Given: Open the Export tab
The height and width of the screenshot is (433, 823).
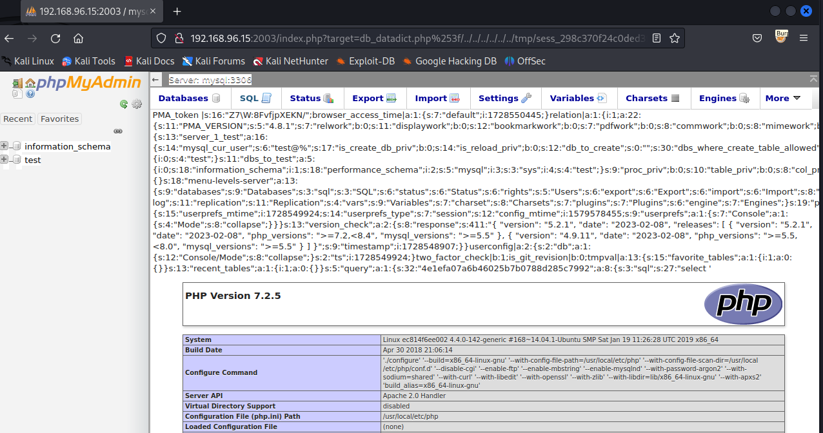Looking at the screenshot, I should pos(374,98).
